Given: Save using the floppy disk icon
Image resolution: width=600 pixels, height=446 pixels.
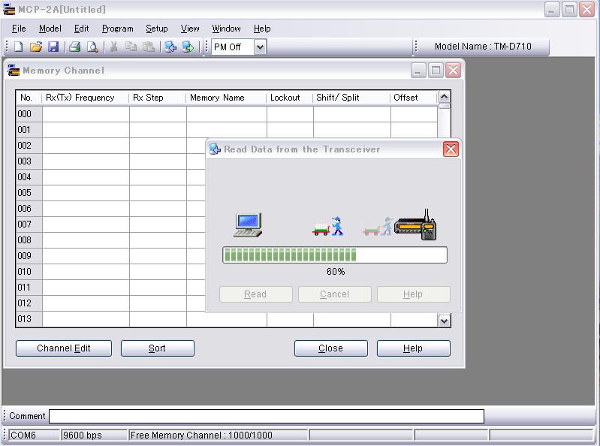Looking at the screenshot, I should coord(53,47).
